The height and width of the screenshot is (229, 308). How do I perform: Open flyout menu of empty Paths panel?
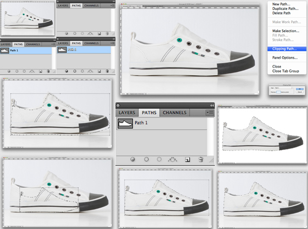pos(113,6)
